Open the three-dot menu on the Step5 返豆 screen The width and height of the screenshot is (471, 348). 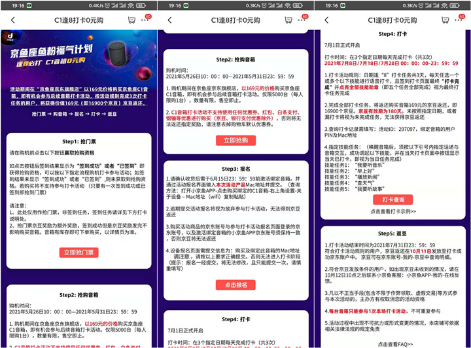coord(459,20)
